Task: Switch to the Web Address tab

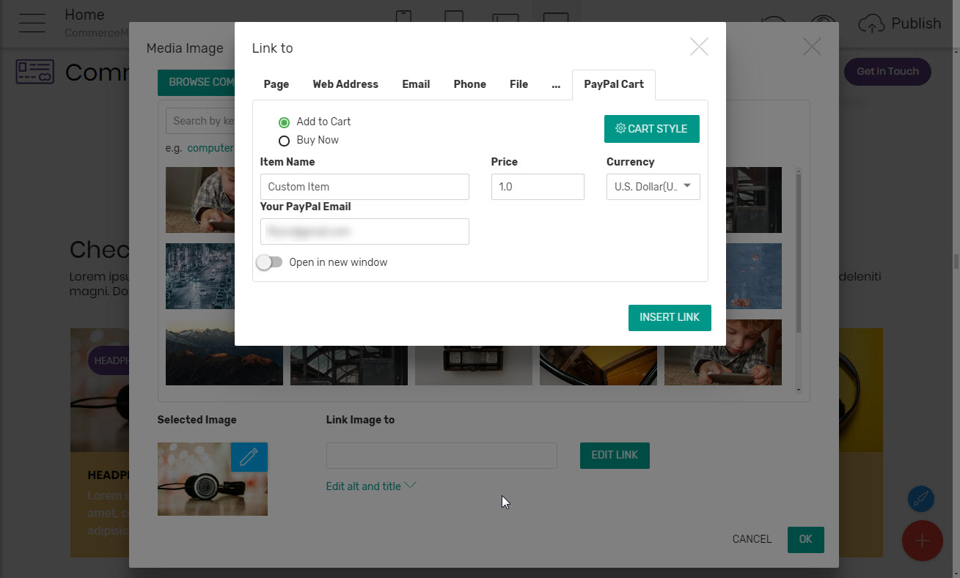Action: coord(345,84)
